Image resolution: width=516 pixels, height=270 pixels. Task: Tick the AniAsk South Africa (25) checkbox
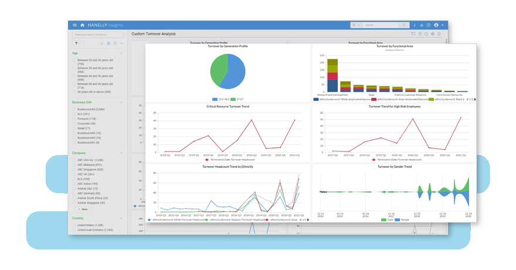[x=74, y=198]
